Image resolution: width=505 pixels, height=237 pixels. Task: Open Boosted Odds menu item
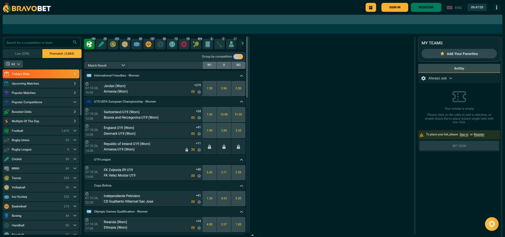click(41, 112)
